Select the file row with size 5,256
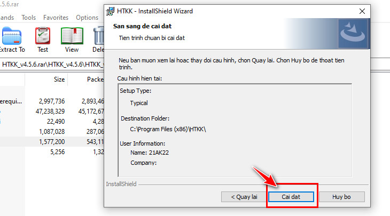 point(52,152)
